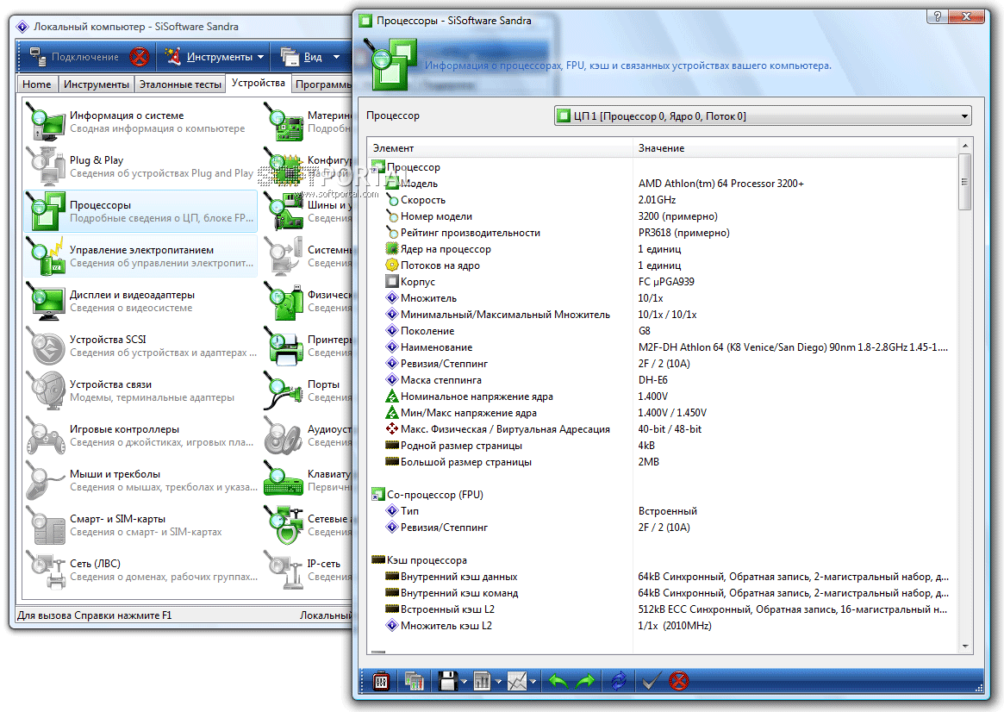Click the green back arrow
1004x712 pixels.
[x=558, y=681]
